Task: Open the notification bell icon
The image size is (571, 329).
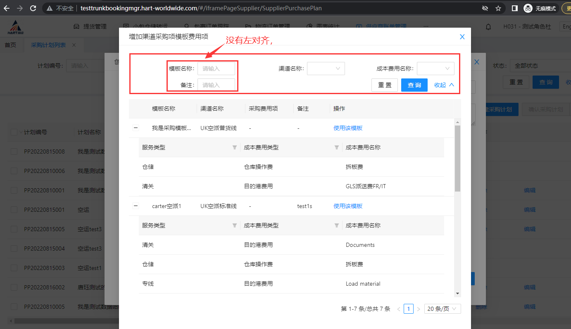Action: [x=488, y=27]
